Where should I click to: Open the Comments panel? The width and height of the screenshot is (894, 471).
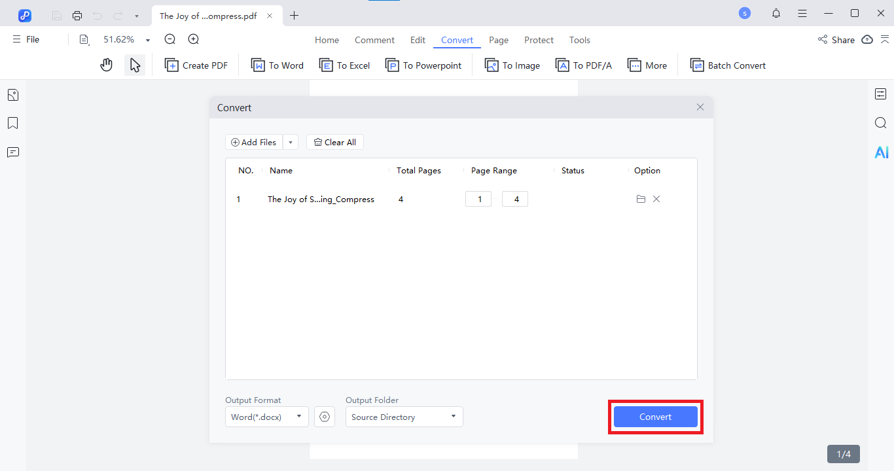point(12,152)
